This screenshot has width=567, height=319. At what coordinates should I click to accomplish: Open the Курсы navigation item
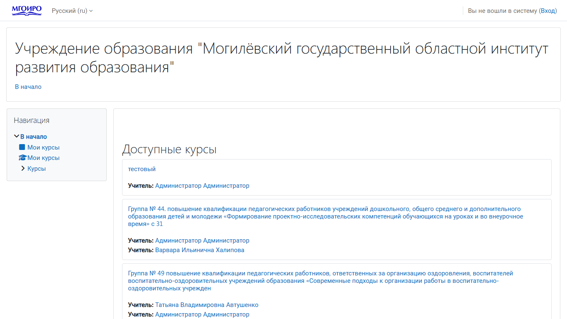pyautogui.click(x=37, y=169)
